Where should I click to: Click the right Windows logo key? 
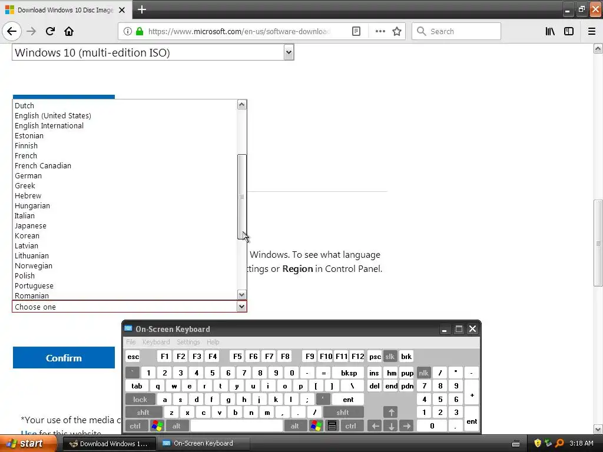coord(316,426)
